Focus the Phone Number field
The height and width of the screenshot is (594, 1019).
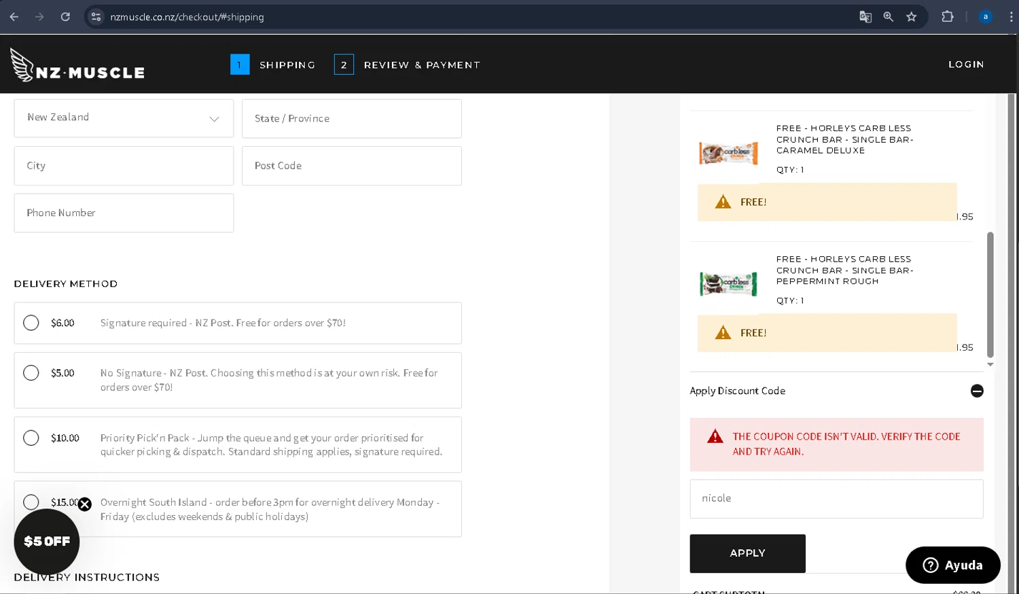[x=124, y=213]
